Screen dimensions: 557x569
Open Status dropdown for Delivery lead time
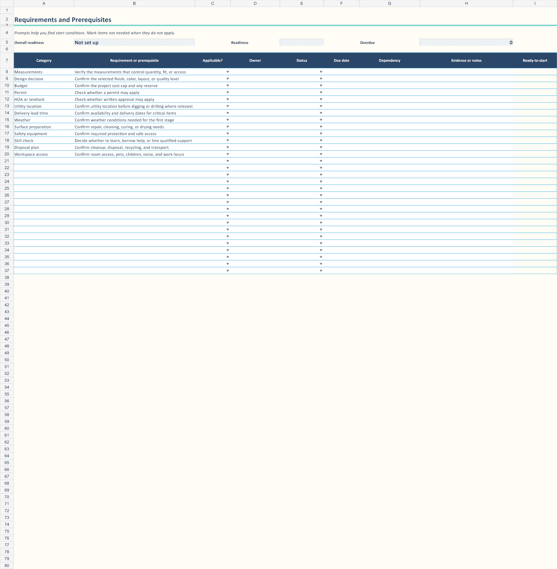coord(321,113)
